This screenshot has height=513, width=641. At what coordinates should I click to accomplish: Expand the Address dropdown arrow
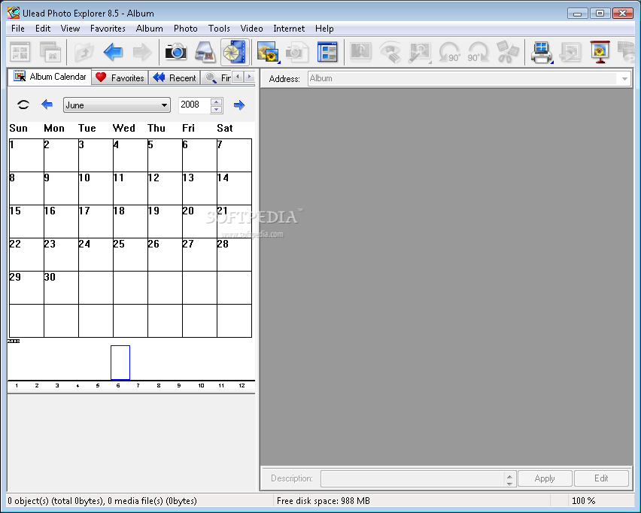[624, 78]
